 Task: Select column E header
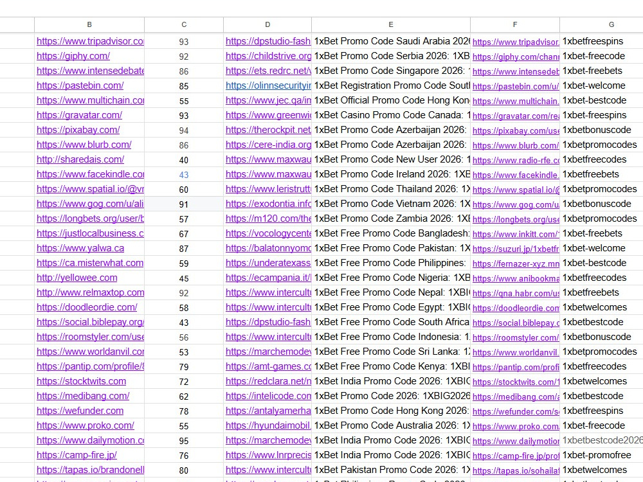(391, 24)
